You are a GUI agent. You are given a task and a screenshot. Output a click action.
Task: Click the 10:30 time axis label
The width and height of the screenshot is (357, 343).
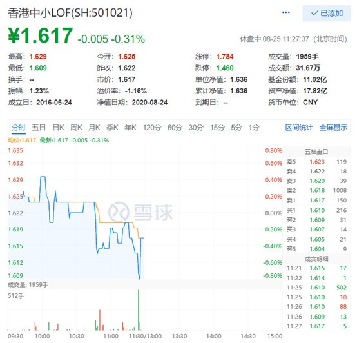[77, 336]
